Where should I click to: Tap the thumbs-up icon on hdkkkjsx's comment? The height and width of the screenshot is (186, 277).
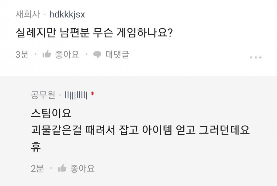(47, 55)
